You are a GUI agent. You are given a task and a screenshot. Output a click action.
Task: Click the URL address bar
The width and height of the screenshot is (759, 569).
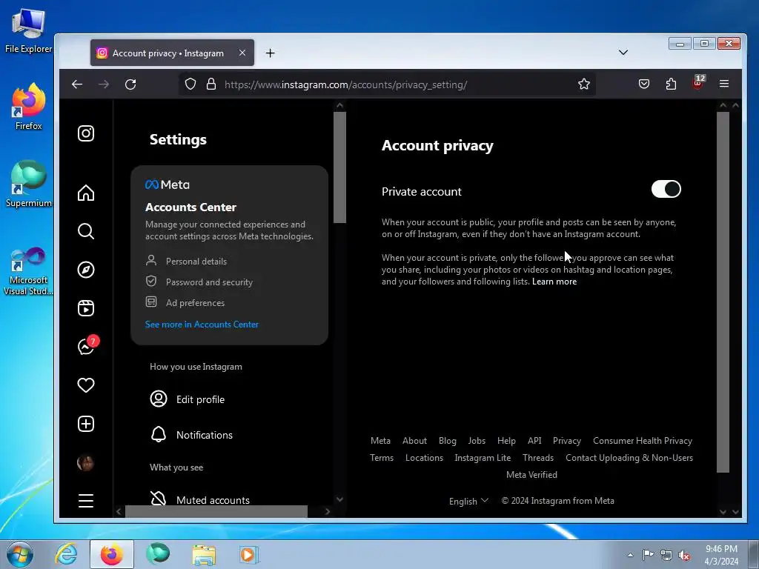[387, 84]
